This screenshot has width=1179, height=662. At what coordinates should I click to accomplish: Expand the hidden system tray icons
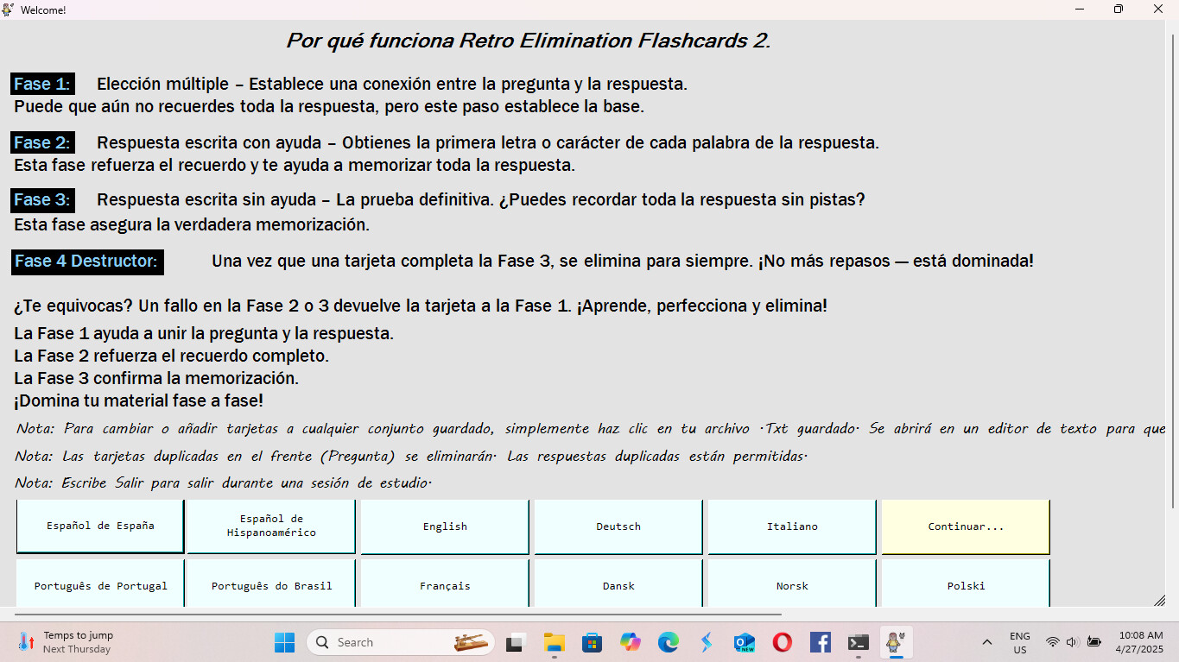tap(986, 642)
